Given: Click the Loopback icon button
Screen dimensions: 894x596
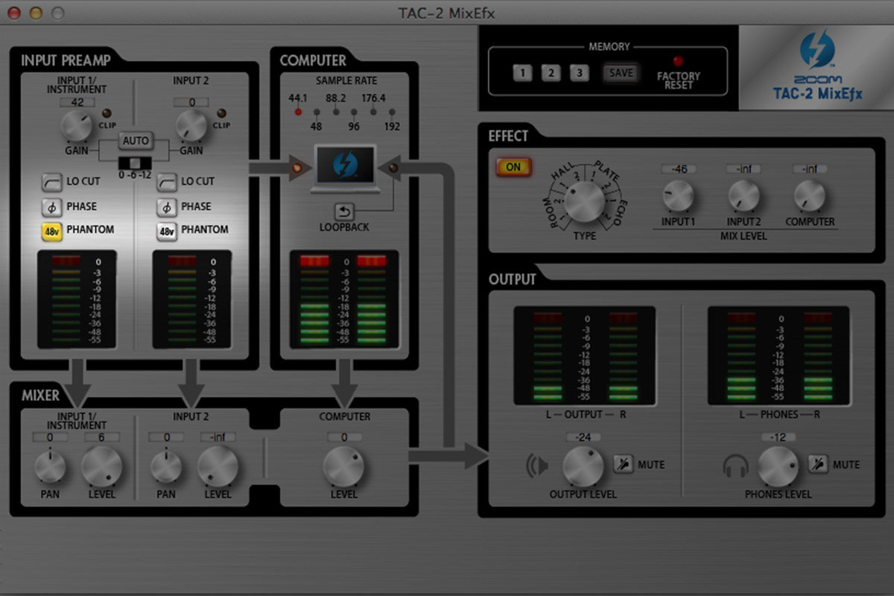Looking at the screenshot, I should [x=344, y=212].
